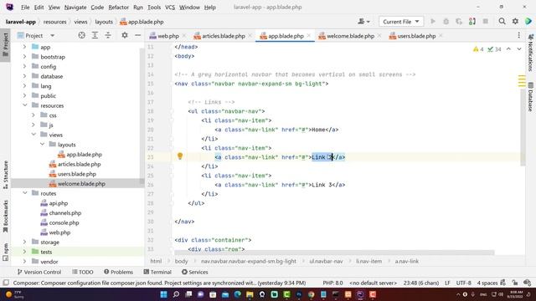Go to previous highlighted error arrow
The width and height of the screenshot is (536, 301).
[x=508, y=49]
